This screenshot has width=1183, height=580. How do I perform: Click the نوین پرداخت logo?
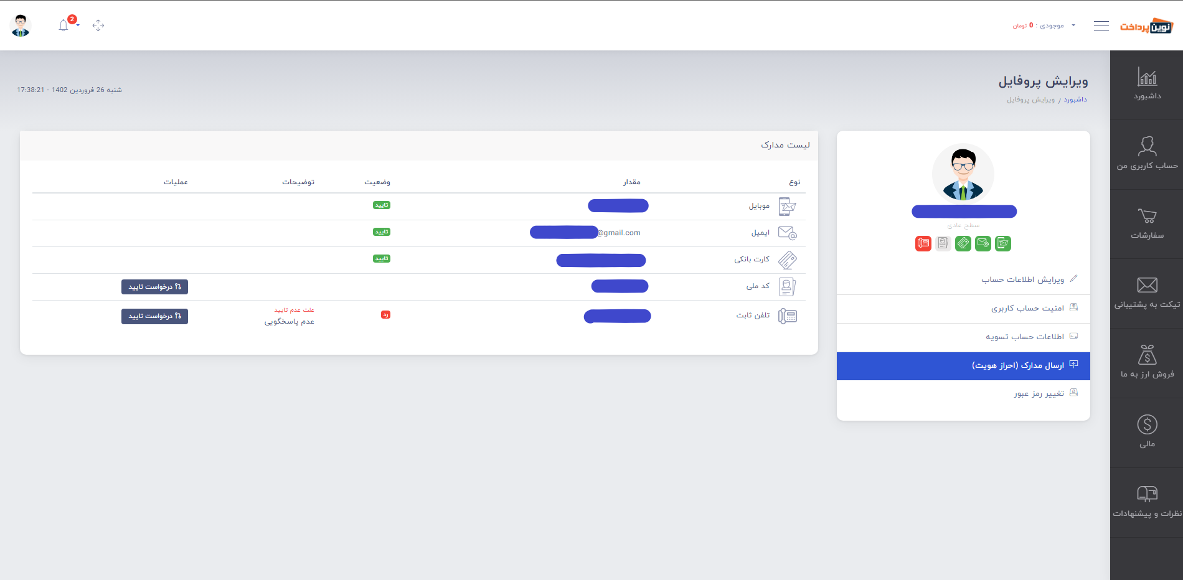click(x=1146, y=26)
